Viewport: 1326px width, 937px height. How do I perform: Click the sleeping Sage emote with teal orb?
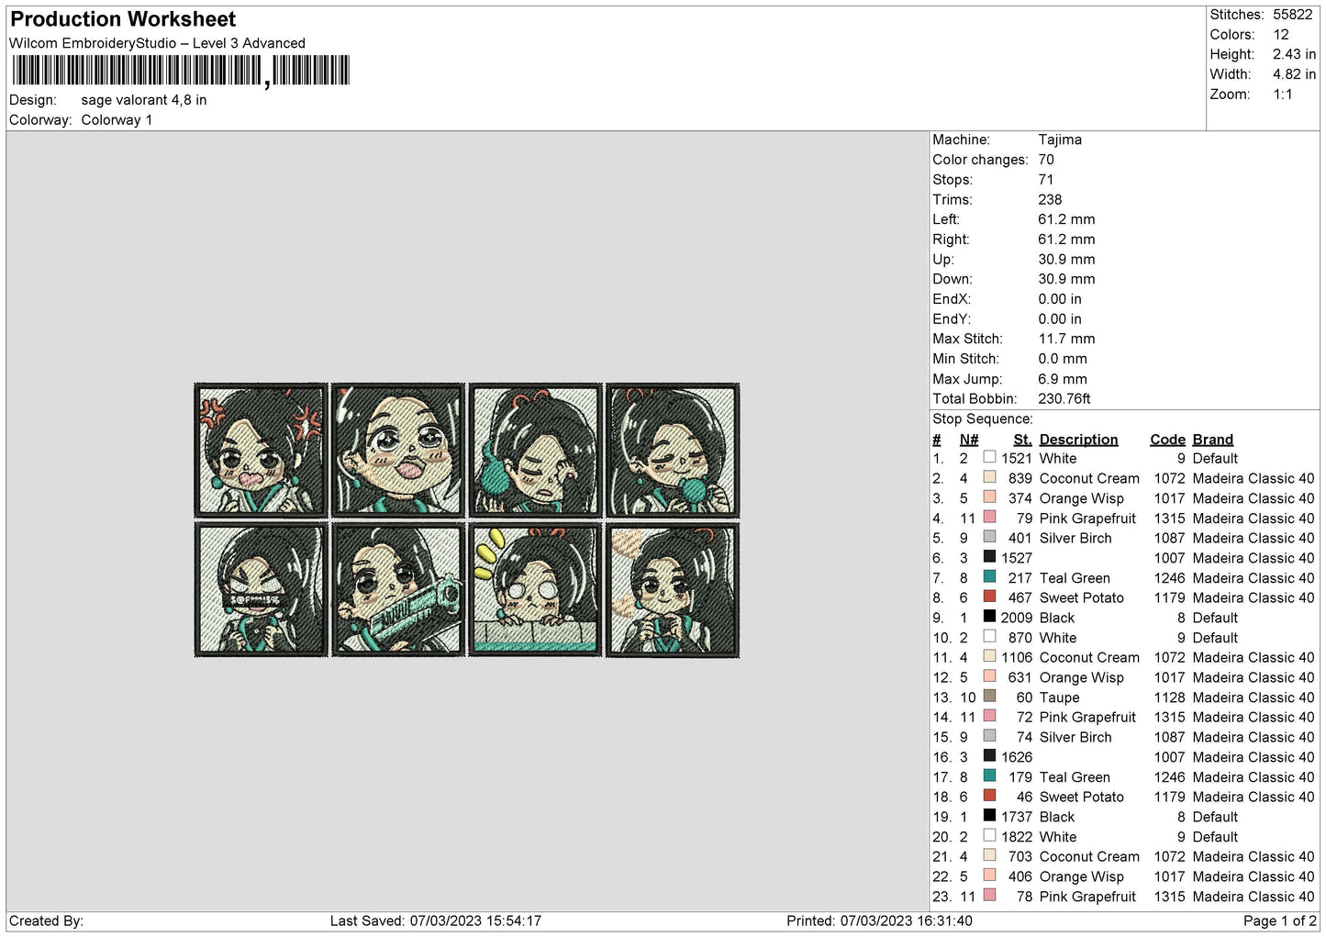(535, 451)
